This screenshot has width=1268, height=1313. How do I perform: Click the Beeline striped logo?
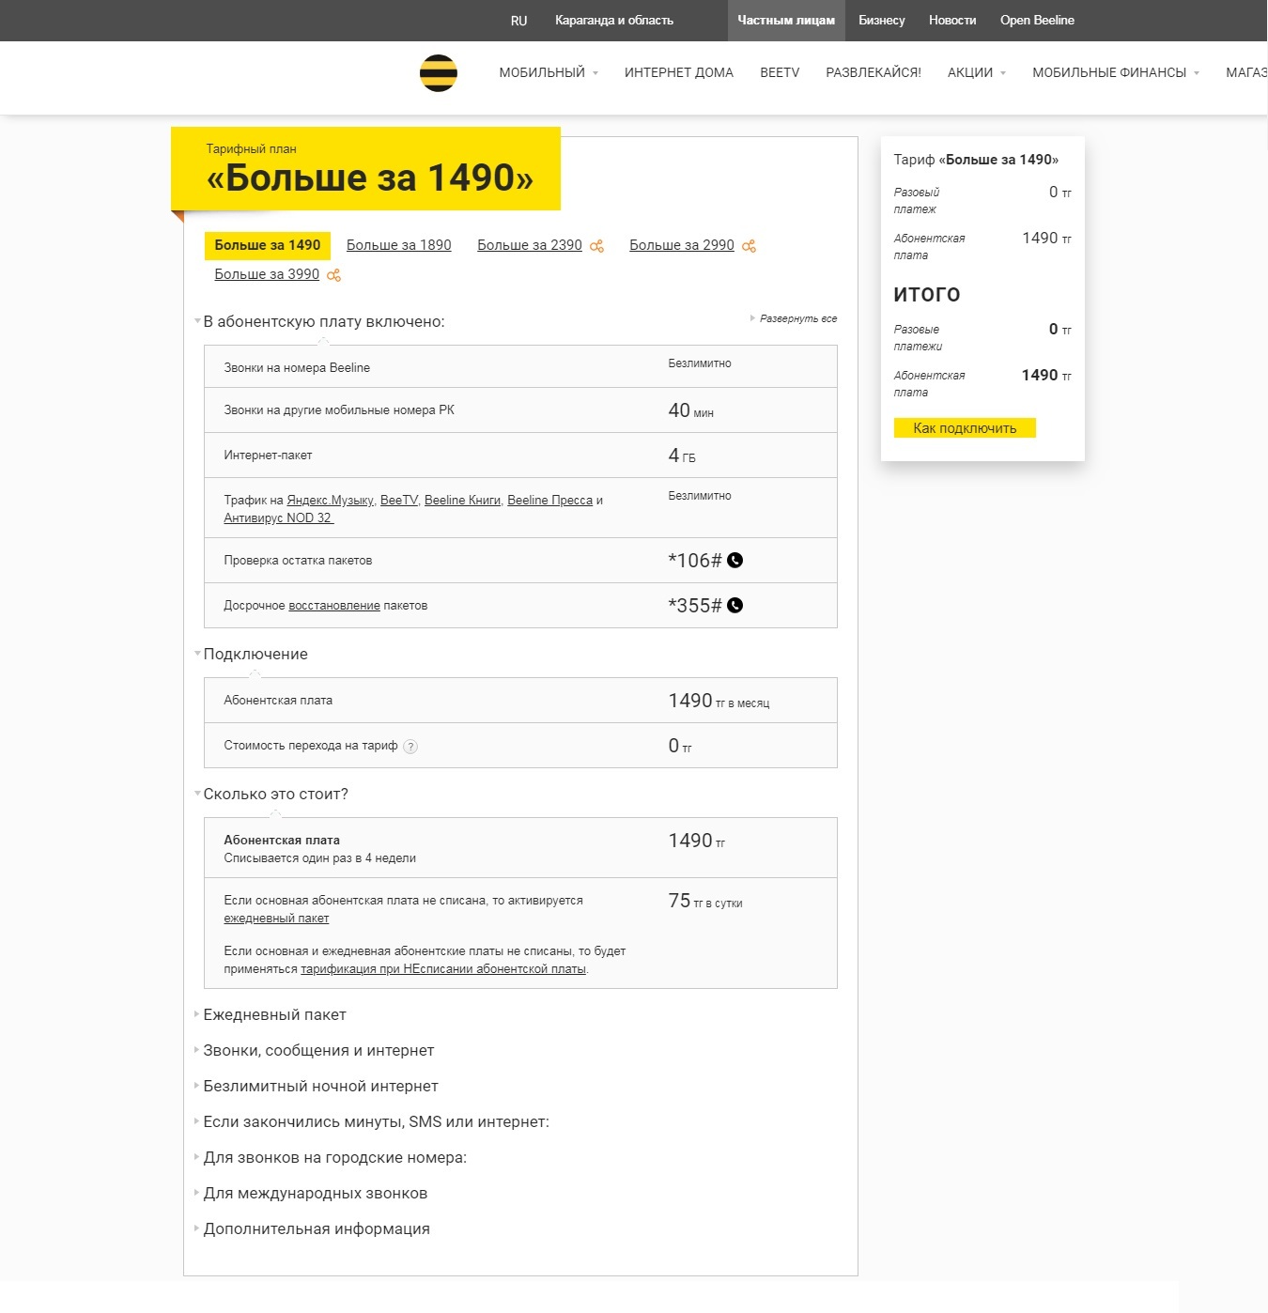pyautogui.click(x=438, y=73)
